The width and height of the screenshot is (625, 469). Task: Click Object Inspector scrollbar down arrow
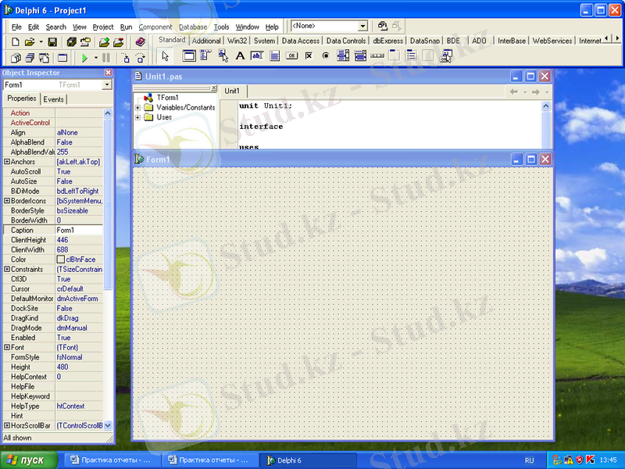tap(108, 425)
